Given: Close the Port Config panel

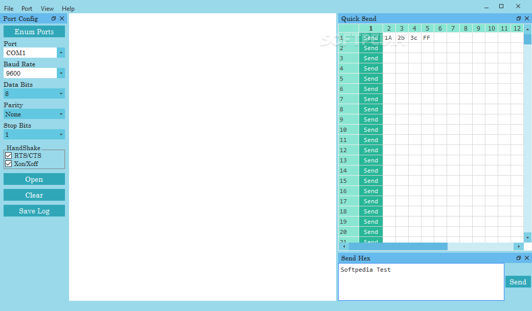Looking at the screenshot, I should click(x=62, y=18).
